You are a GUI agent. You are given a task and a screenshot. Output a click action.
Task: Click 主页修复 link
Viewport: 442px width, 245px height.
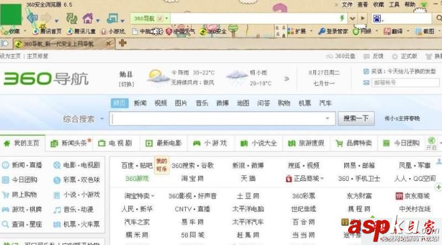click(x=38, y=56)
